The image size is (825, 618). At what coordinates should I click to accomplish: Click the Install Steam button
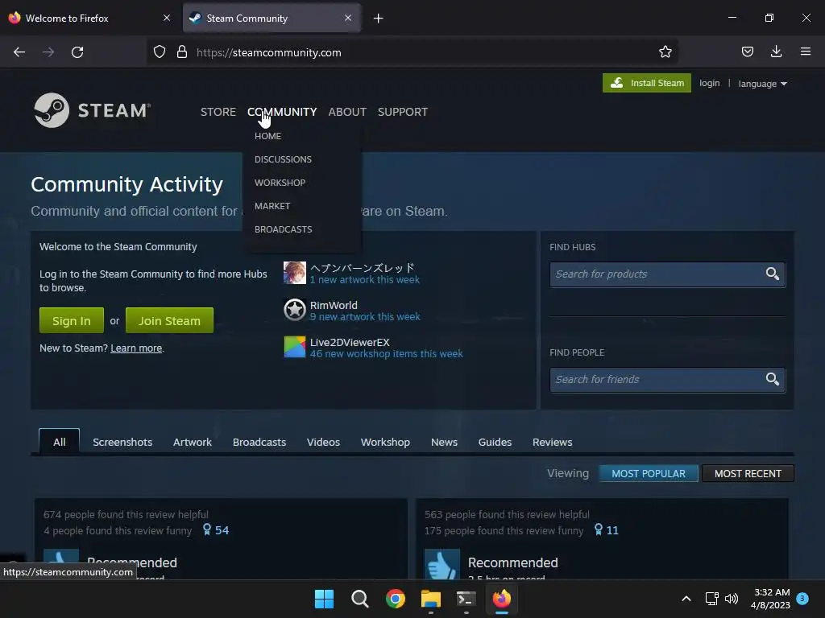click(x=647, y=83)
